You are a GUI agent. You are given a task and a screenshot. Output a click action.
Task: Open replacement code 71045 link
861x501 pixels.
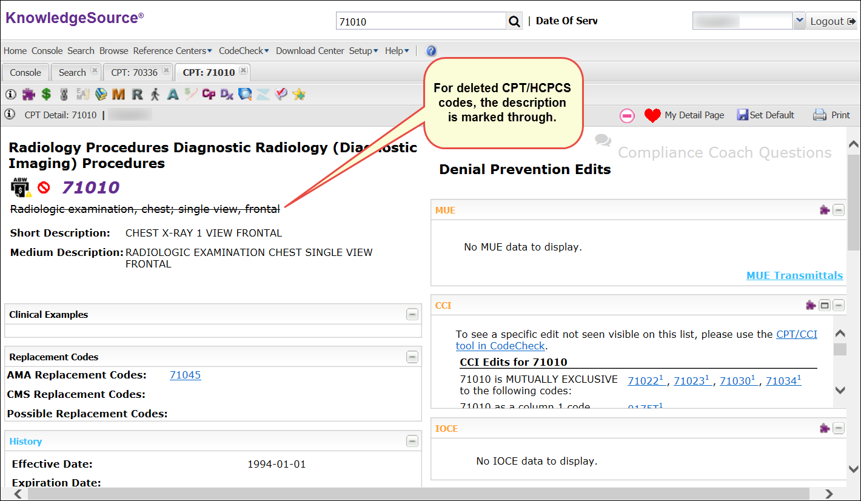[x=185, y=375]
